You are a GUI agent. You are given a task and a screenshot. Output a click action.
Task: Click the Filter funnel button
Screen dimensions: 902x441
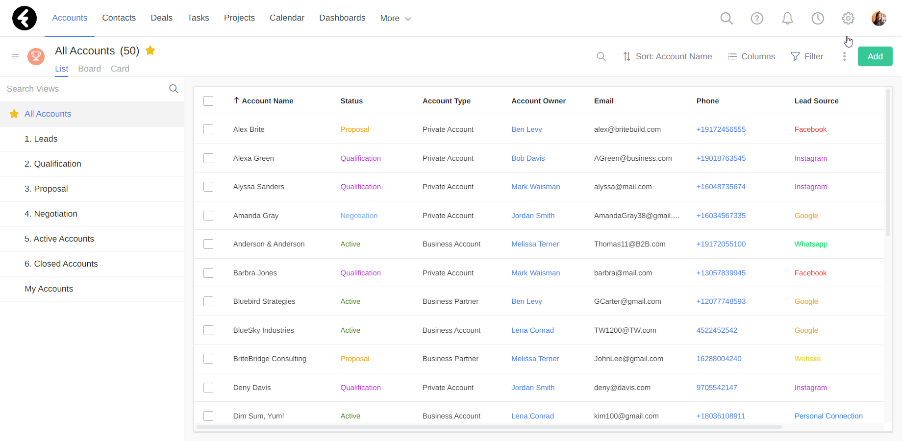point(807,56)
